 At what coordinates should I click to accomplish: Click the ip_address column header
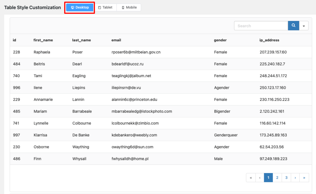[269, 40]
